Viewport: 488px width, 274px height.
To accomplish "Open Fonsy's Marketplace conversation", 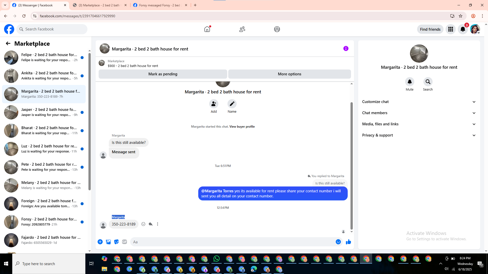I will [x=44, y=222].
